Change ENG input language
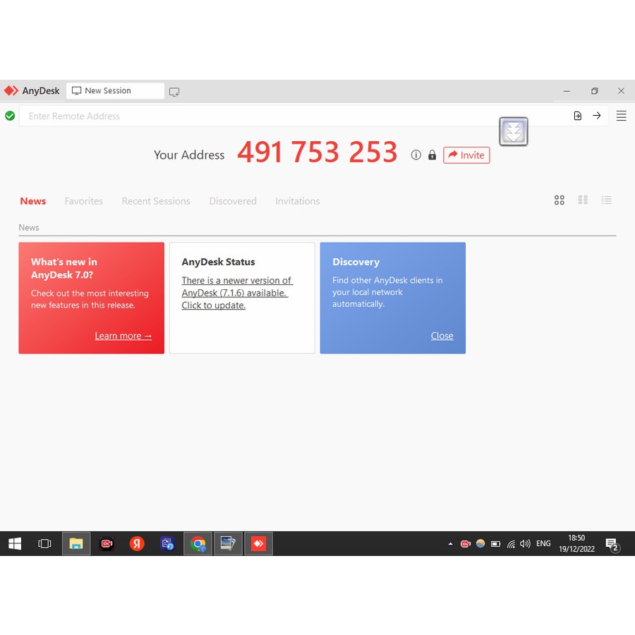 click(x=543, y=544)
